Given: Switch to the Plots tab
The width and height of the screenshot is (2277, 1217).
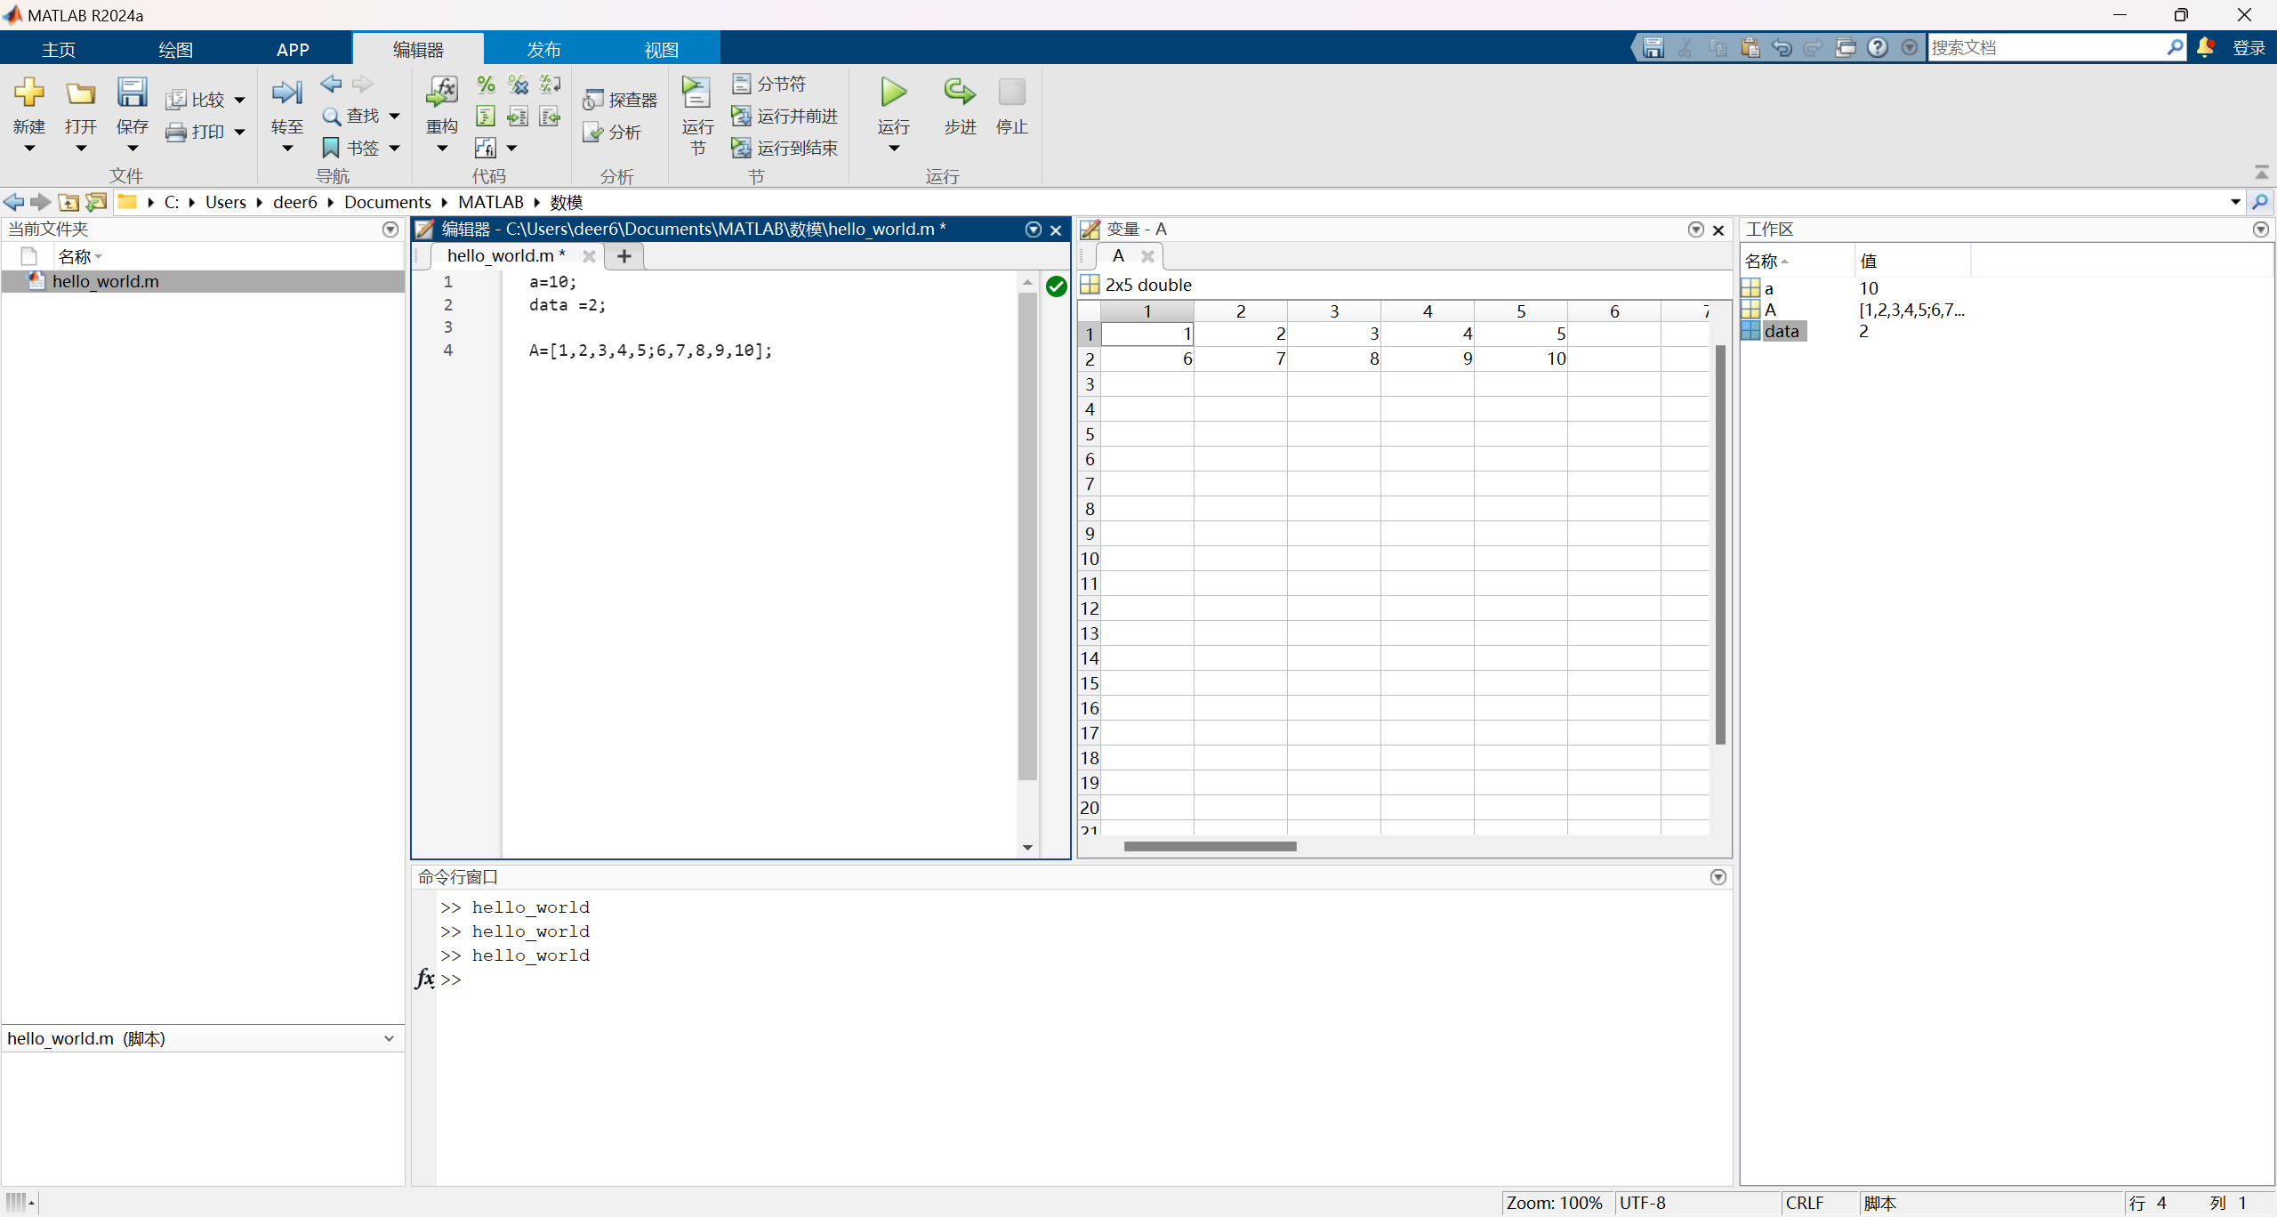Looking at the screenshot, I should [x=175, y=49].
